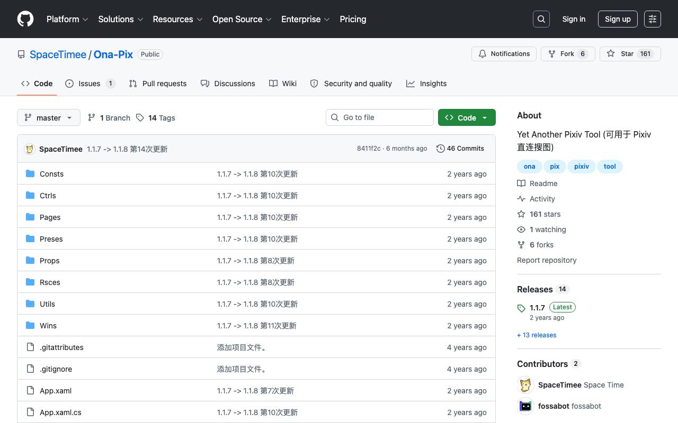678x423 pixels.
Task: Select the ona topic tag
Action: [530, 167]
